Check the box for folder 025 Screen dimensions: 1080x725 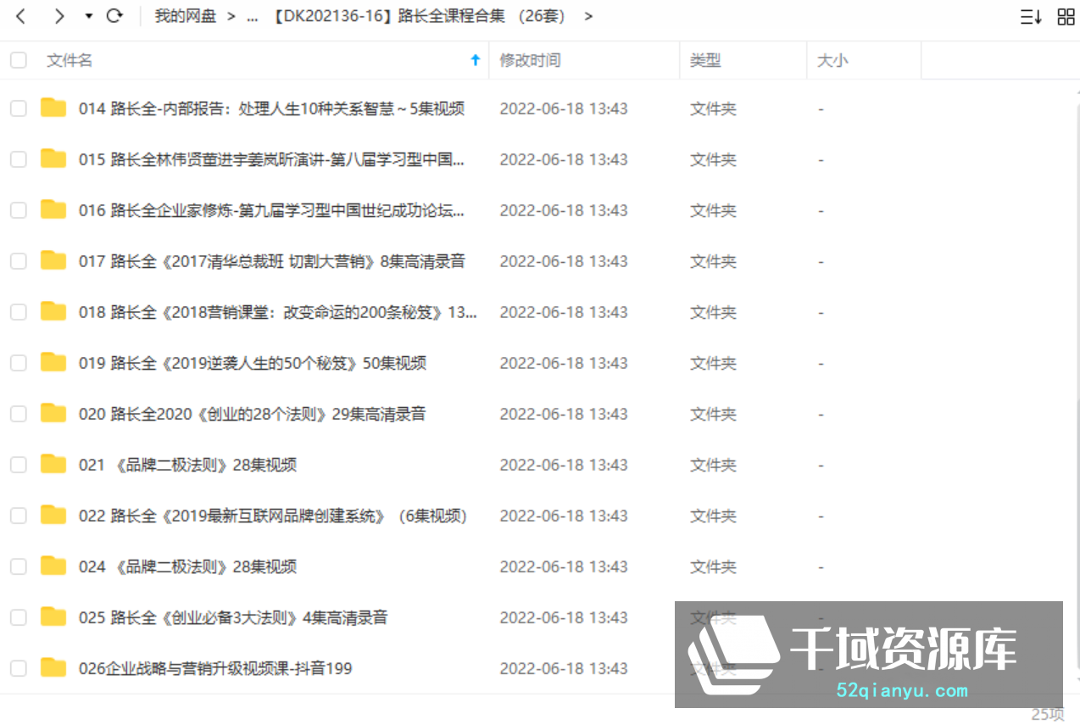[x=18, y=617]
